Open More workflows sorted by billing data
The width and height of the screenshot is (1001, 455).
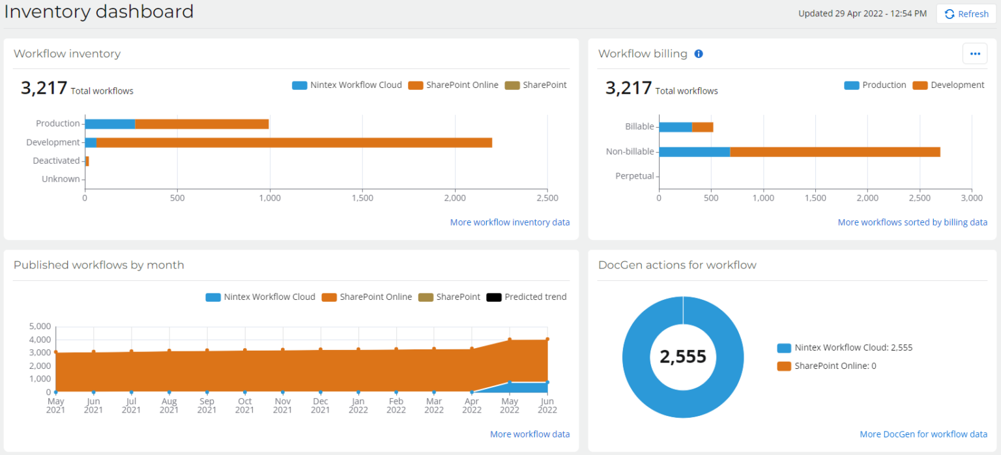[912, 222]
